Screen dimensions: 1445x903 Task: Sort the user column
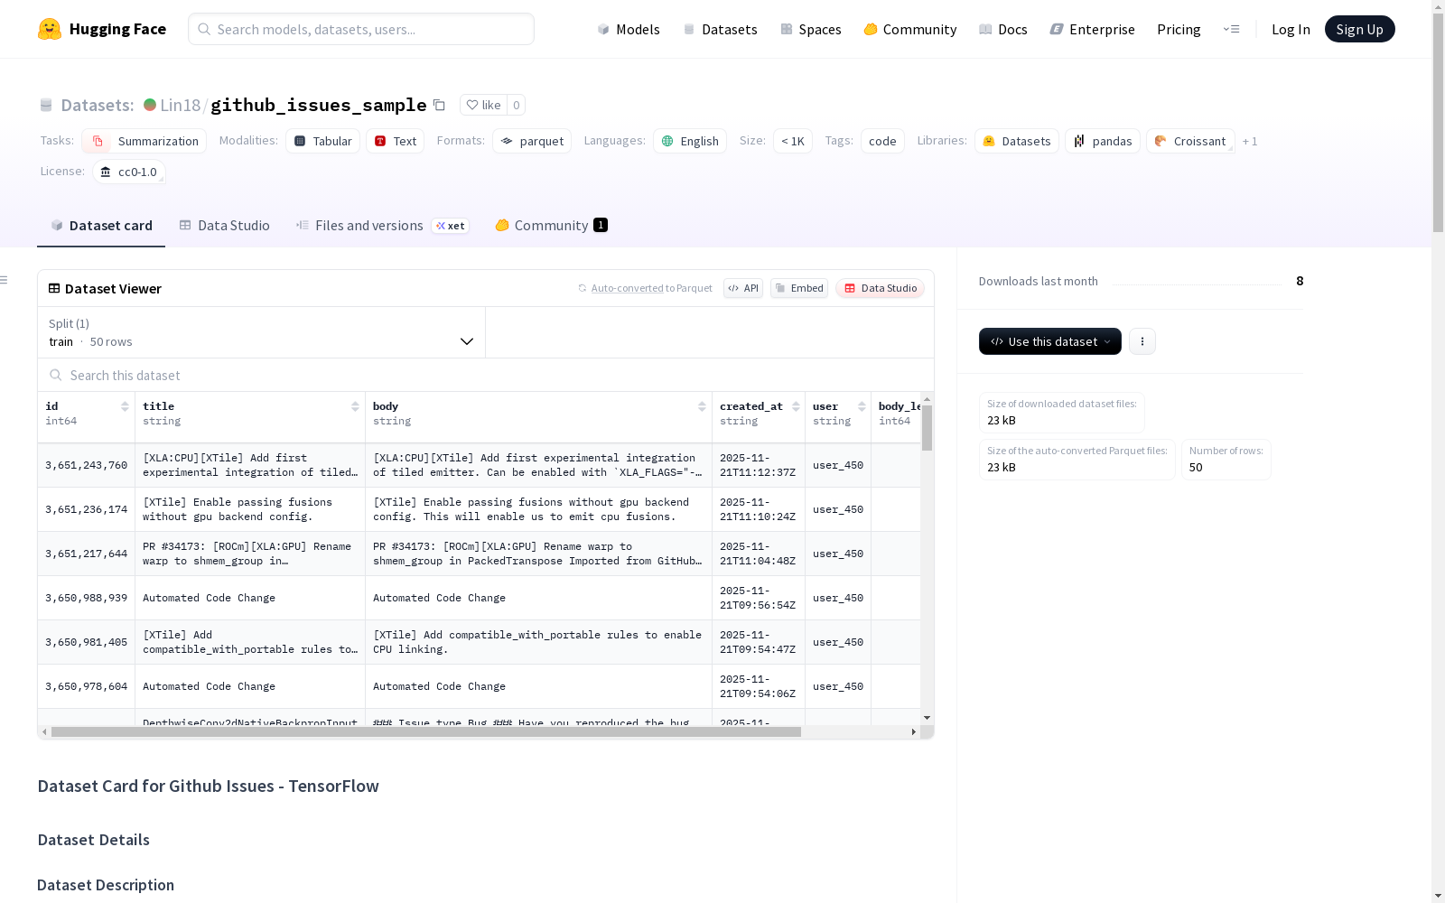862,406
